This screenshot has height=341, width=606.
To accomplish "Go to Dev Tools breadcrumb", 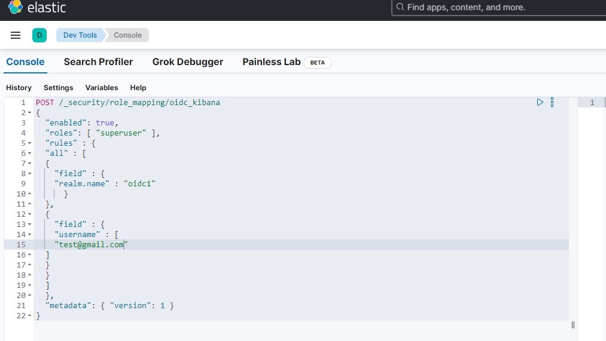I will pyautogui.click(x=80, y=35).
